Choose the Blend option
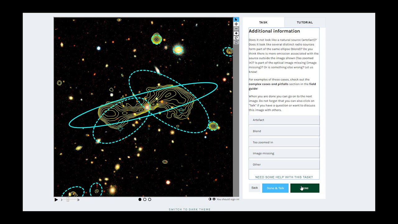 click(x=284, y=131)
